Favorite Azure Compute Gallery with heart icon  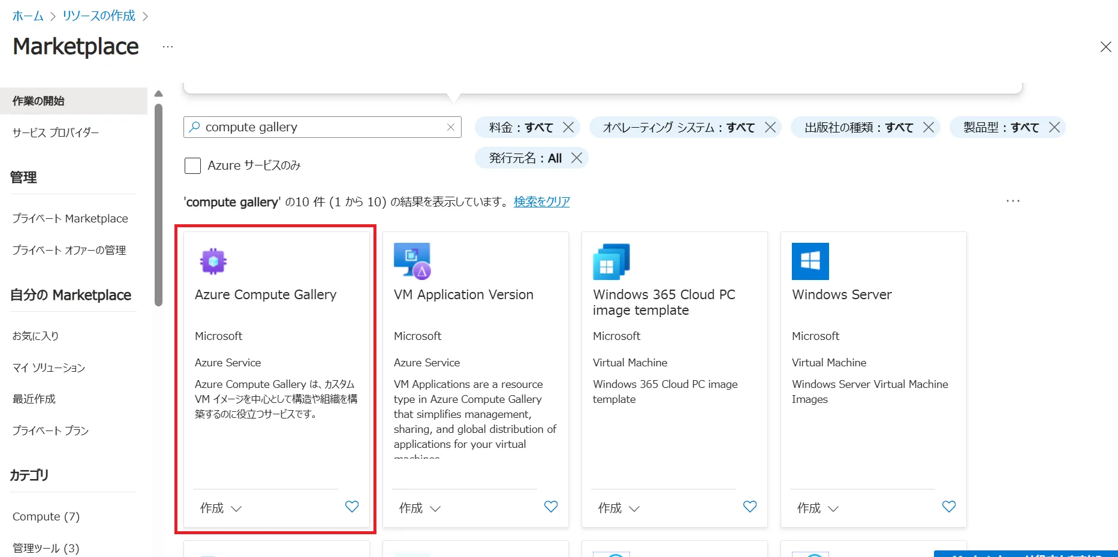pyautogui.click(x=352, y=507)
